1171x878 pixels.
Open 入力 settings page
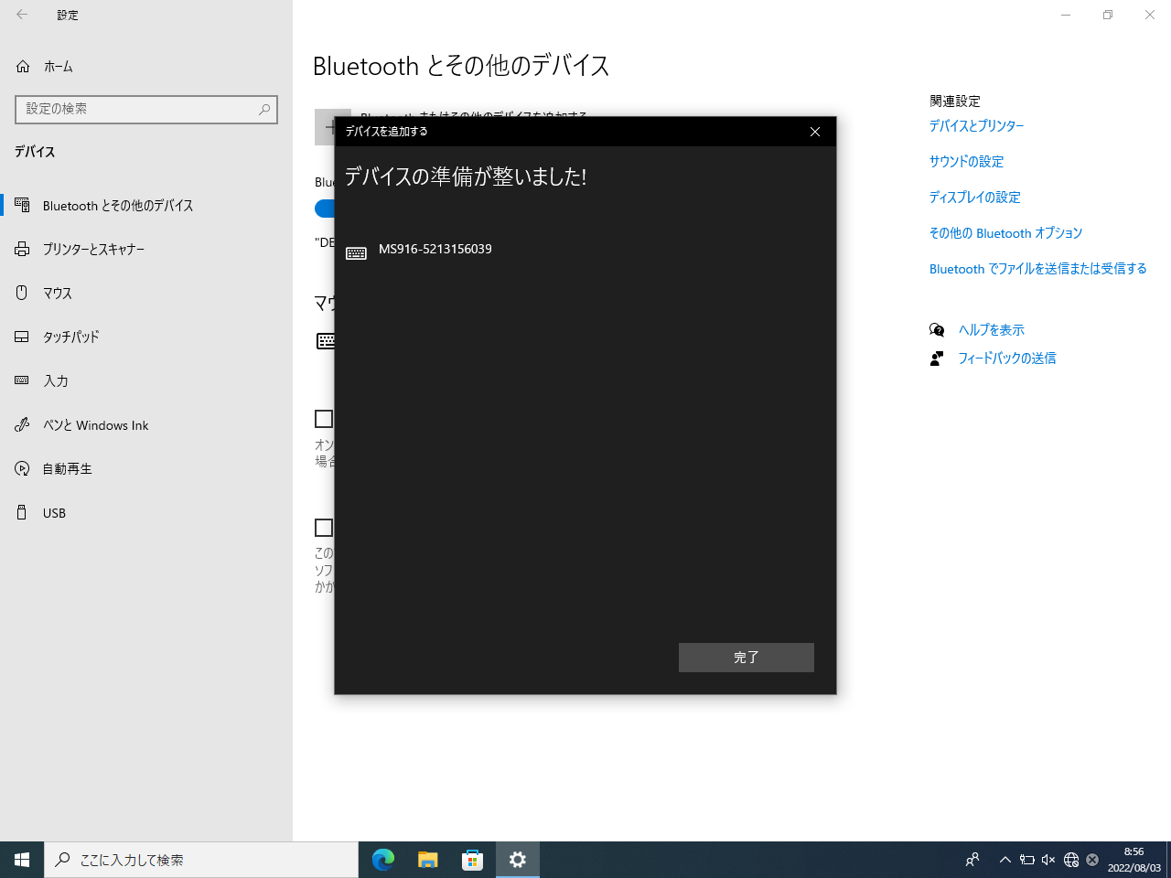56,380
